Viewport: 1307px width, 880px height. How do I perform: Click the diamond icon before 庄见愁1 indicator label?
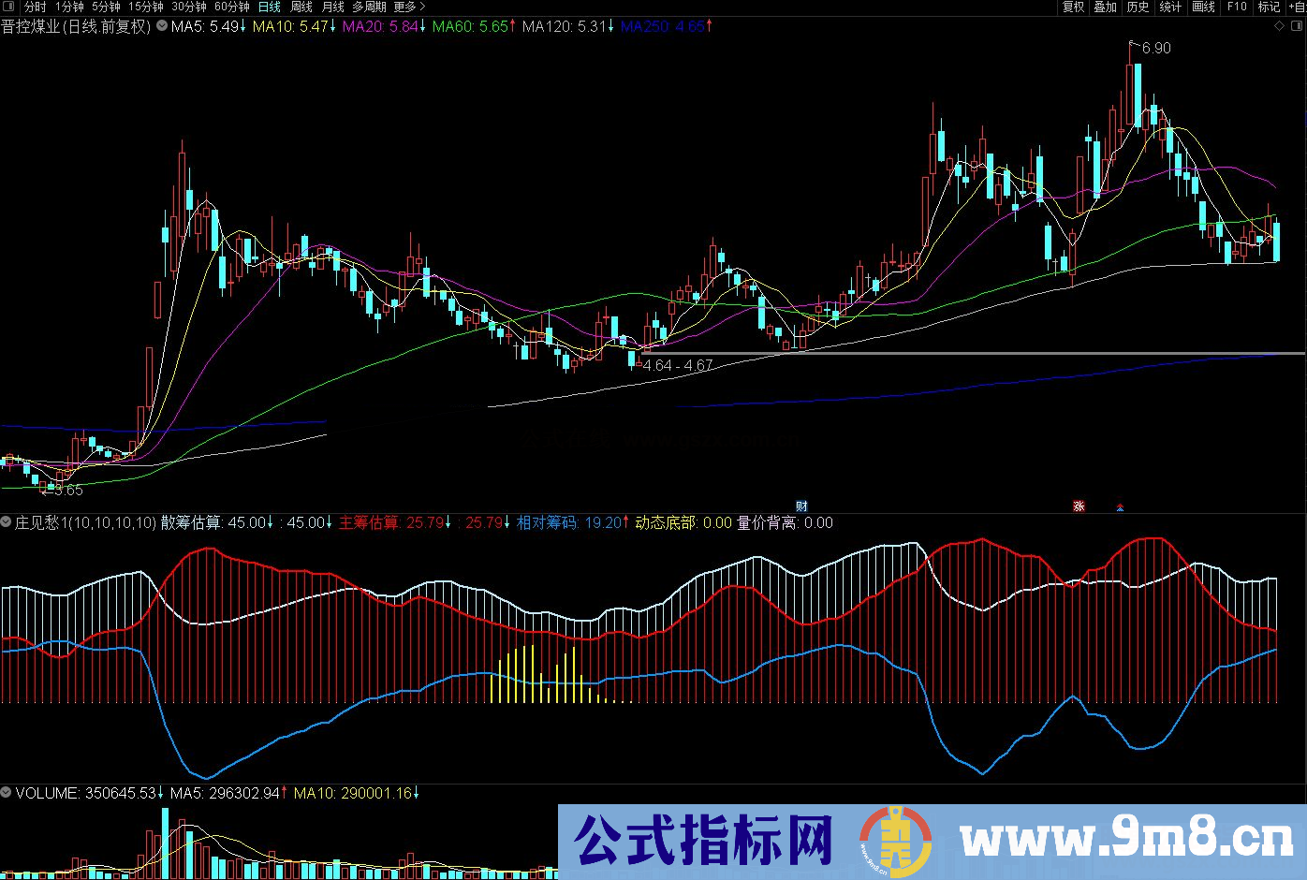(x=6, y=522)
